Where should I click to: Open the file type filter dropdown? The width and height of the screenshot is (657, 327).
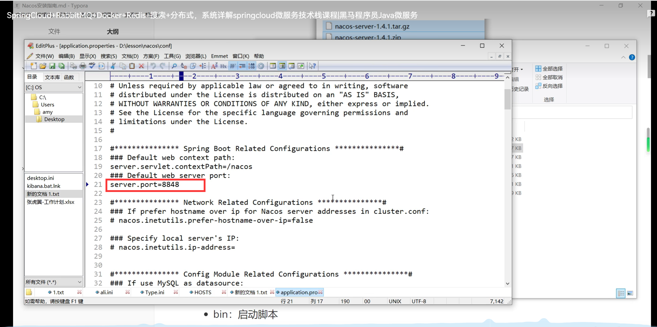(80, 282)
